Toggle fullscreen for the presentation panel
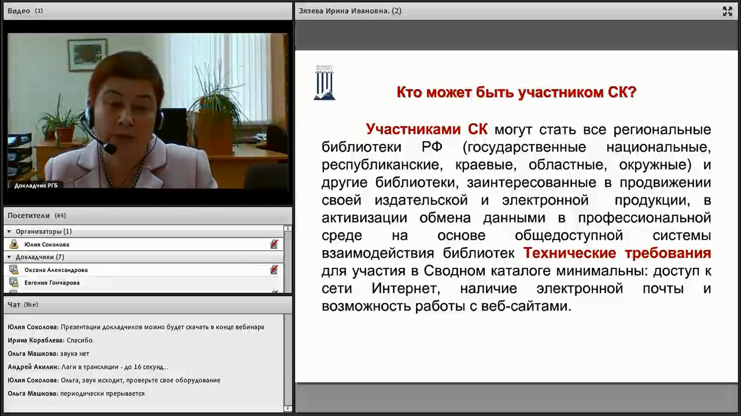Screen dimensions: 741x416 coord(727,11)
